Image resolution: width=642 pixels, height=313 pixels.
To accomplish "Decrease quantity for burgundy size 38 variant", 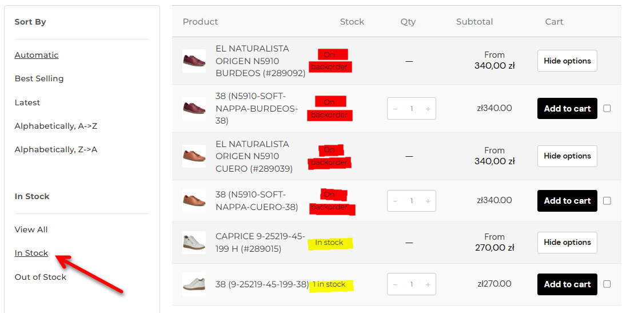I will click(x=396, y=109).
